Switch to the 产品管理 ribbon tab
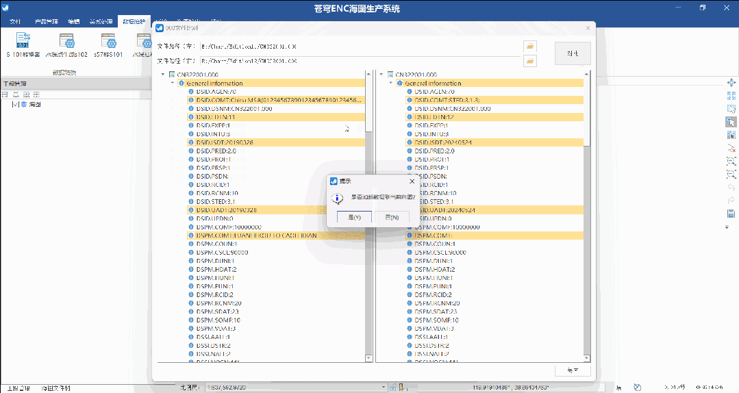739x393 pixels. pos(45,21)
